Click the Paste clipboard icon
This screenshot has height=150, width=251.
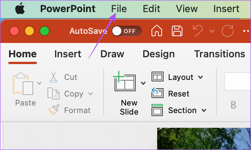tap(23, 84)
